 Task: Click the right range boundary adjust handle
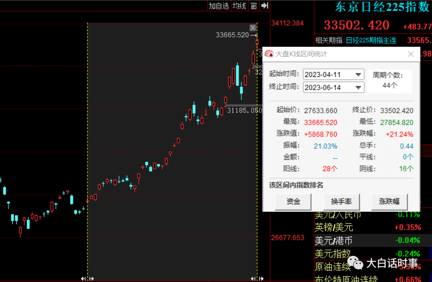[257, 278]
